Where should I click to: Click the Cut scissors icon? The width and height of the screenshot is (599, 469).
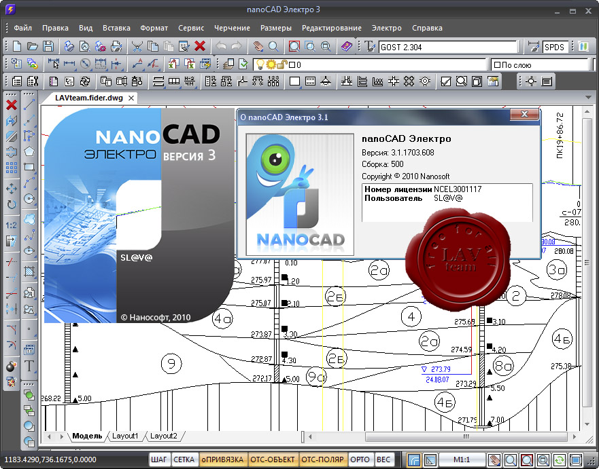point(137,47)
